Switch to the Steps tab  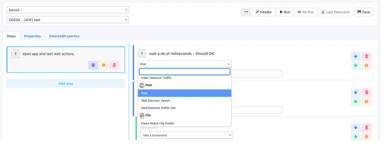click(11, 36)
